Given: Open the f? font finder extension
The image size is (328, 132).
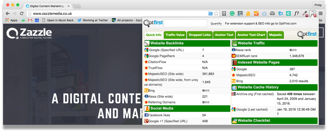Looking at the screenshot, I should coord(296,14).
